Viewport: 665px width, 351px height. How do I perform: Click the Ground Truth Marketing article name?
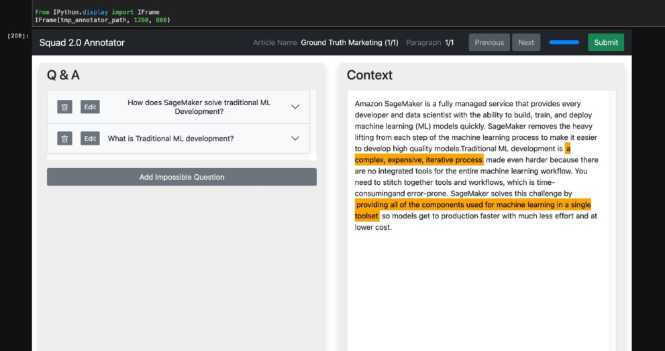point(350,42)
